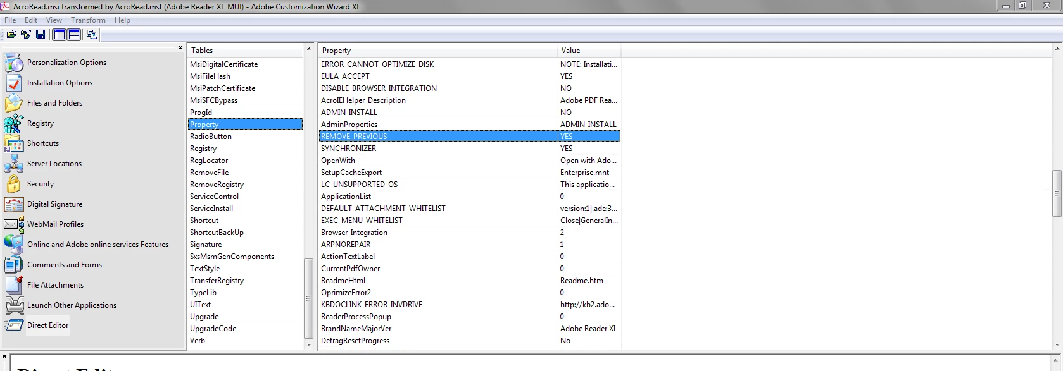Open the Edit menu
Image resolution: width=1063 pixels, height=371 pixels.
tap(31, 20)
